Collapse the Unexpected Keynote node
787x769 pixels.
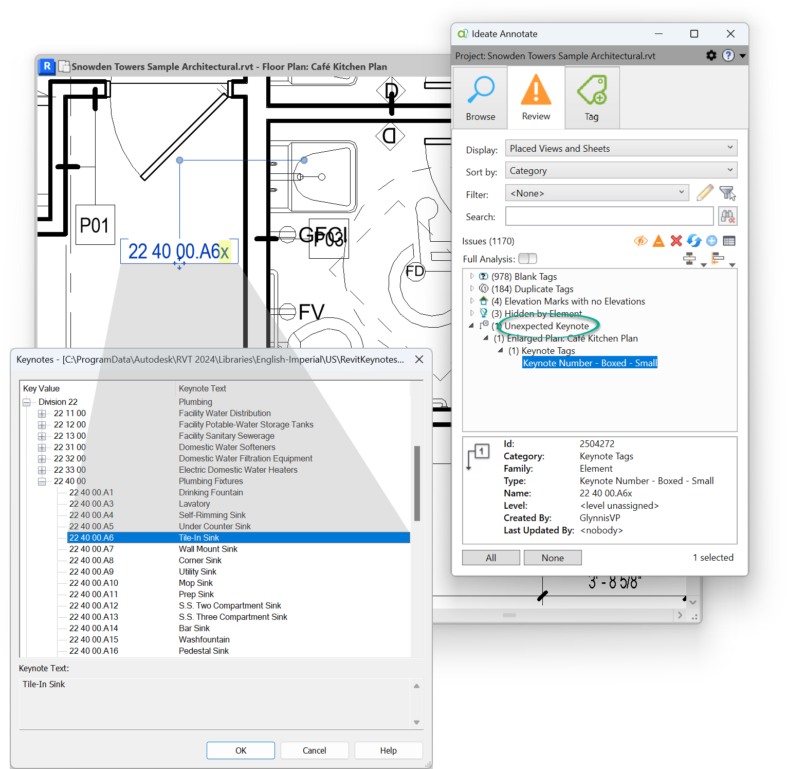pyautogui.click(x=471, y=326)
